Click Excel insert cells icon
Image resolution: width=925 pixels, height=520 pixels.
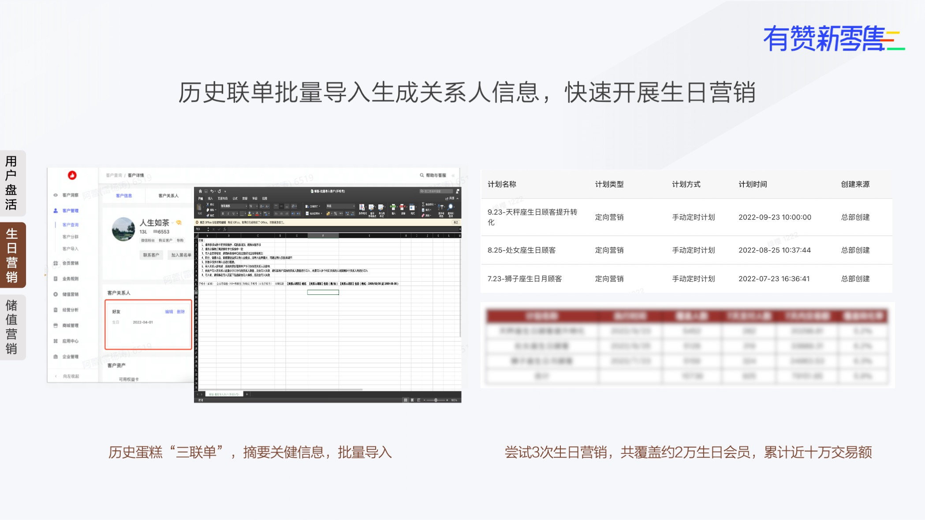(393, 207)
